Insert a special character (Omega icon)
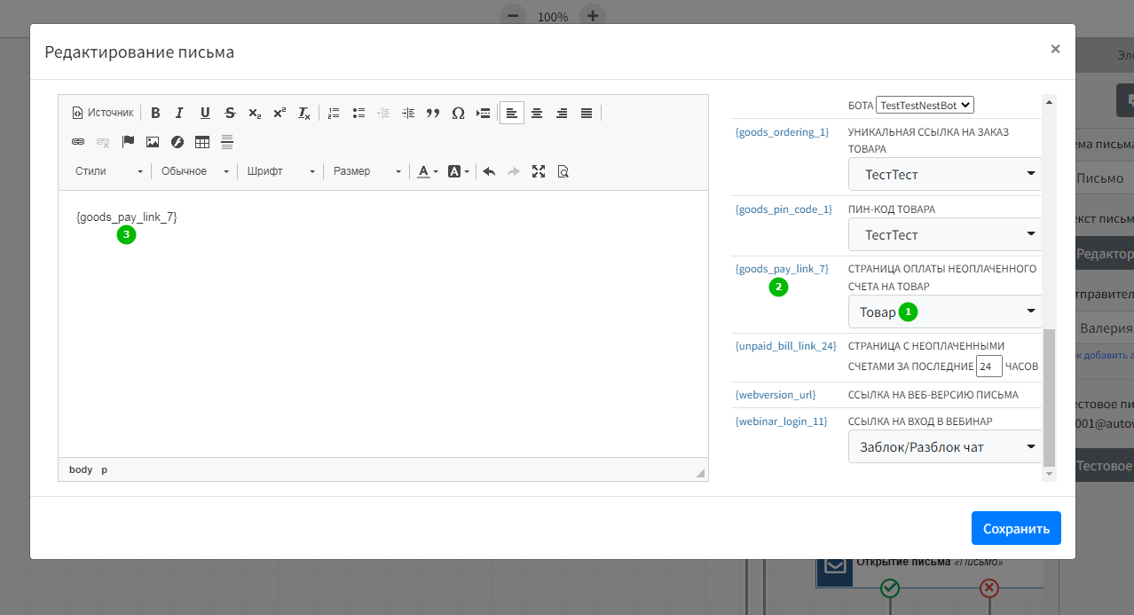Viewport: 1134px width, 615px height. coord(458,113)
